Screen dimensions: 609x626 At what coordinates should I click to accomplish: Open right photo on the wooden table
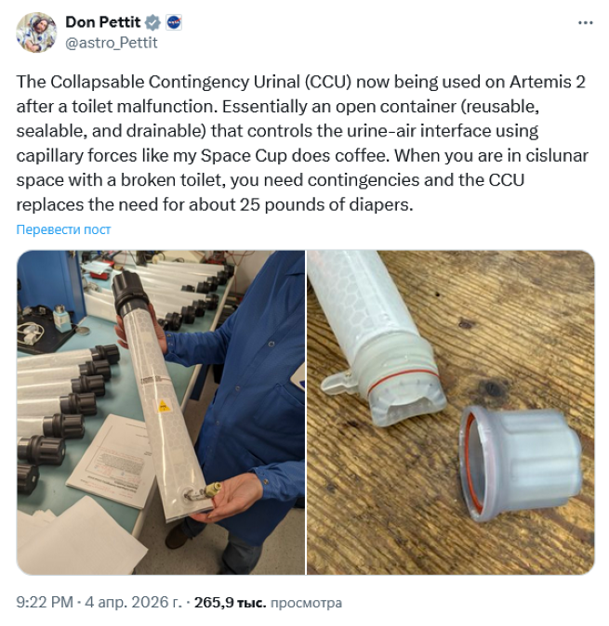451,412
